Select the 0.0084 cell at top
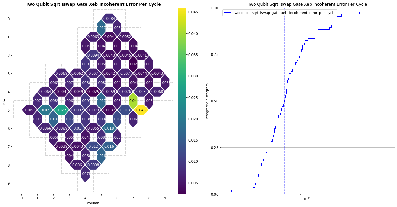This screenshot has width=397, height=207. pos(109,19)
